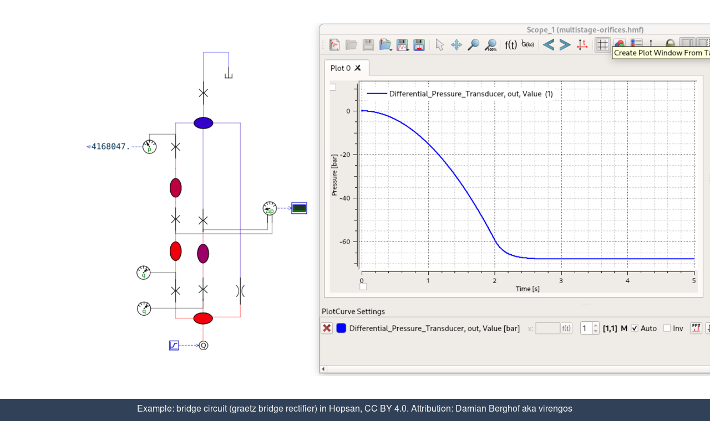The height and width of the screenshot is (421, 710).
Task: Switch to the Plot 0 tab
Action: click(340, 68)
